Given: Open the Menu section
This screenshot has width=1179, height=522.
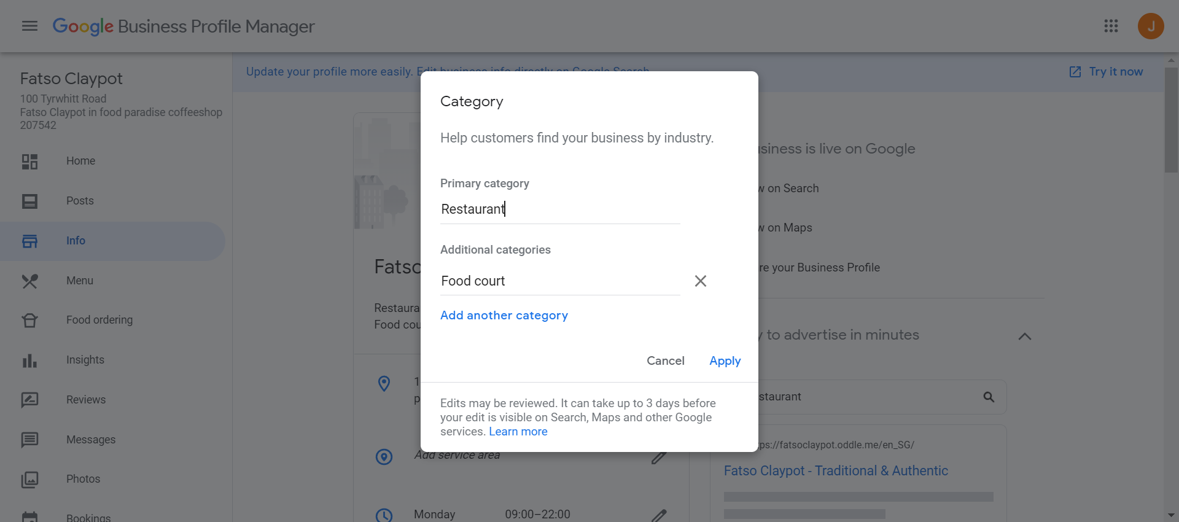Looking at the screenshot, I should 80,281.
